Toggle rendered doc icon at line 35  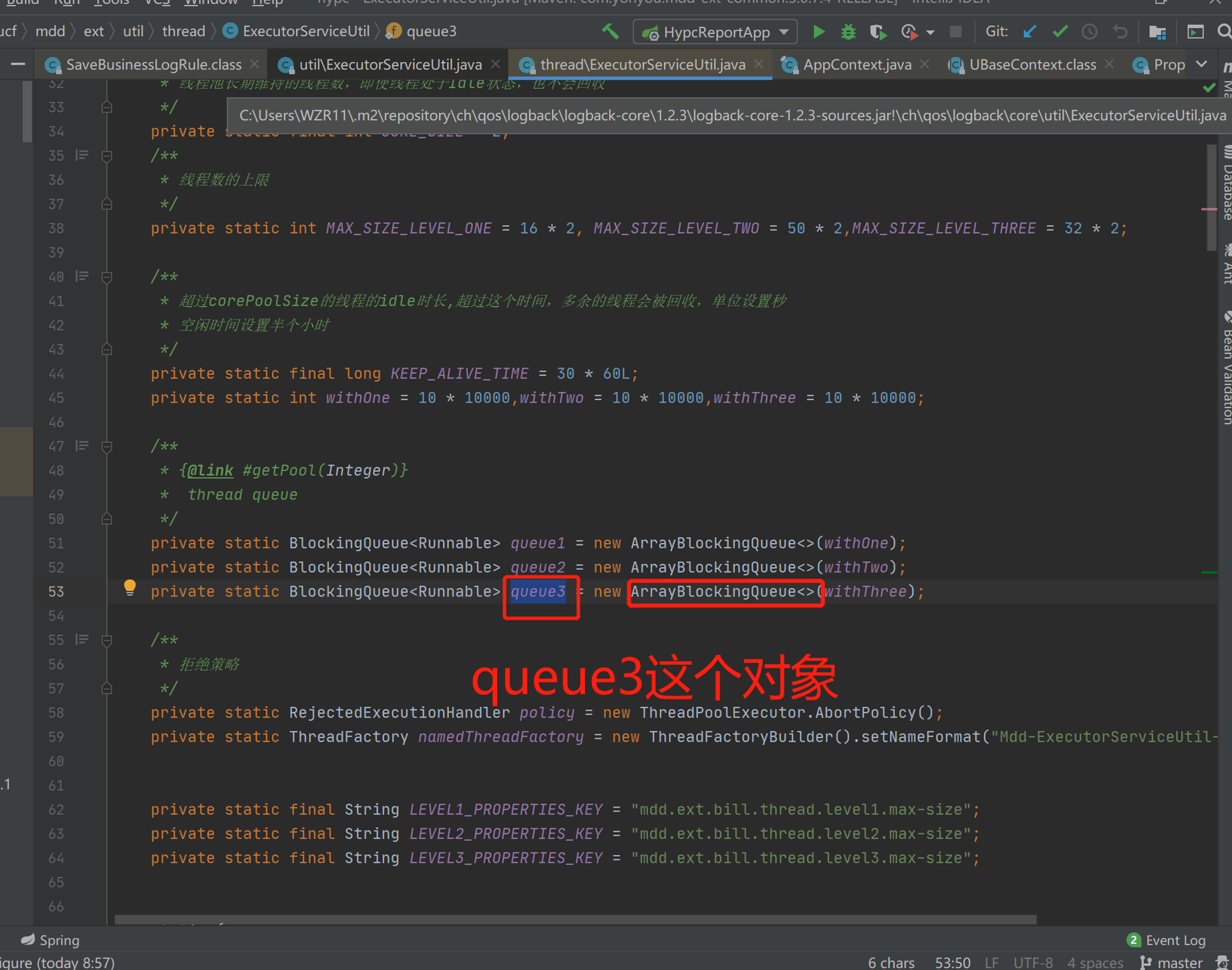82,156
